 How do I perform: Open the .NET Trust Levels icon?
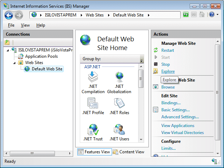pyautogui.click(x=93, y=130)
